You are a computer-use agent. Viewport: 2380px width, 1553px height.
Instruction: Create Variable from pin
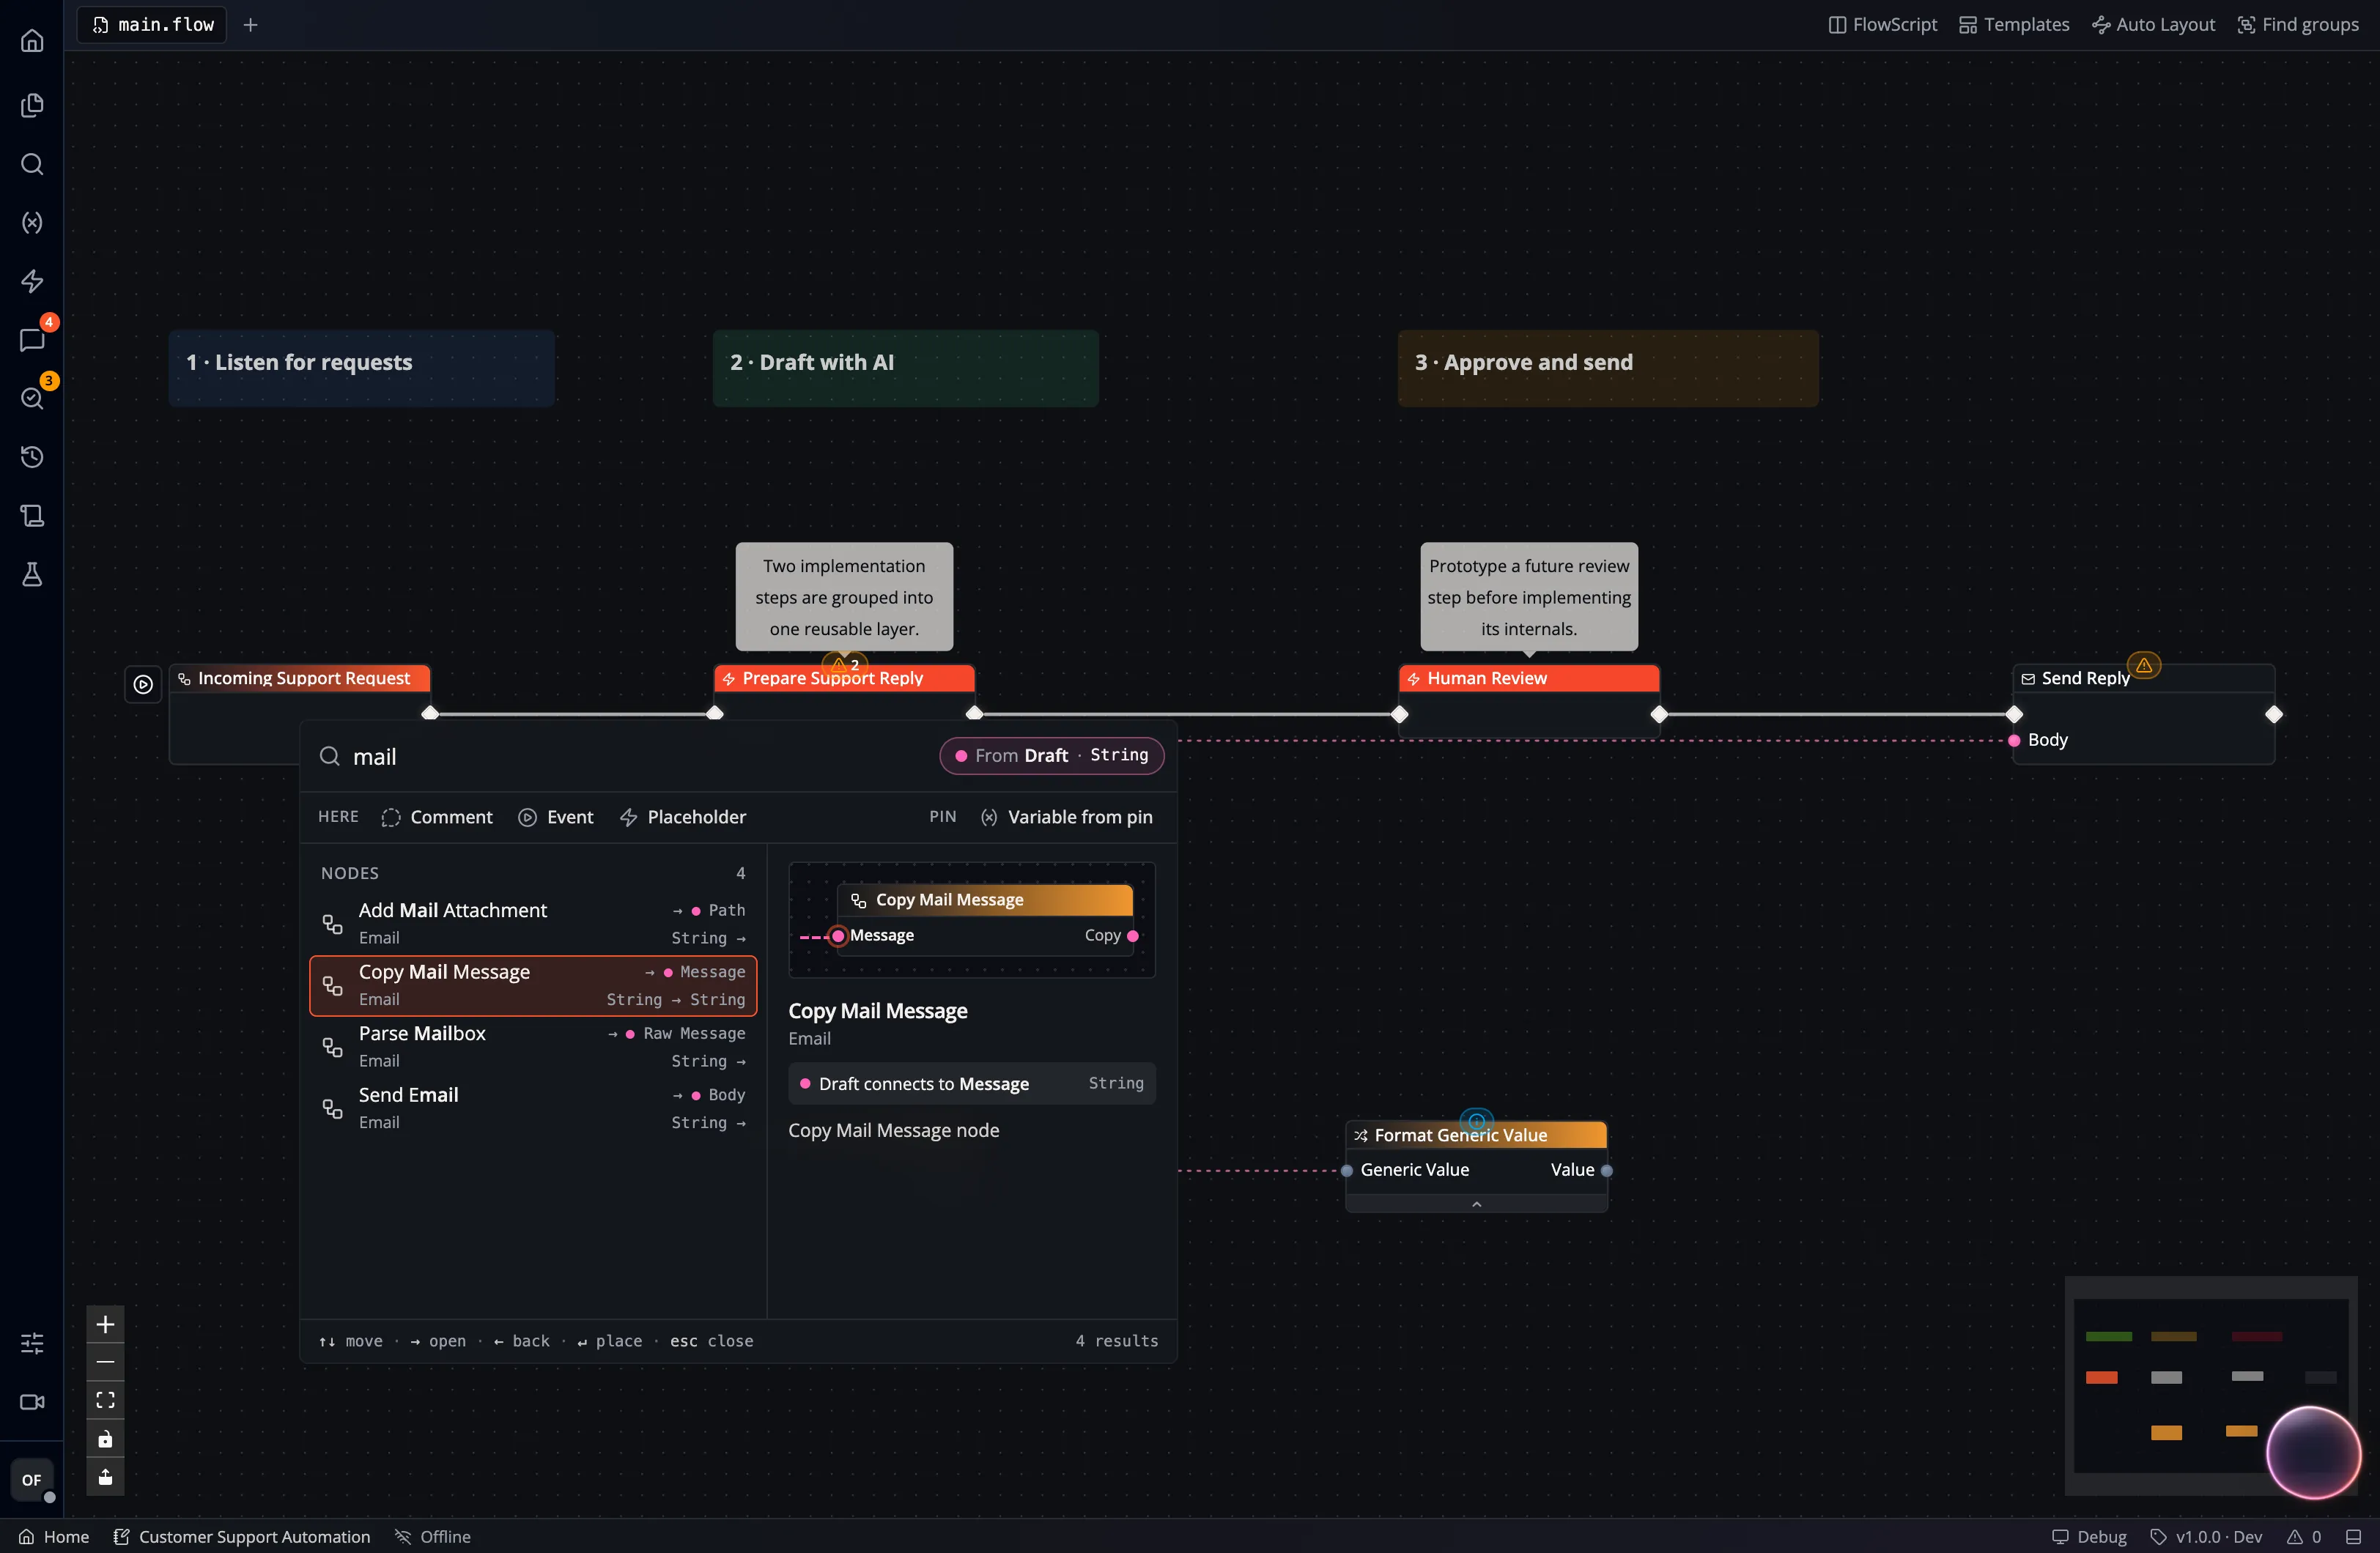(1067, 817)
